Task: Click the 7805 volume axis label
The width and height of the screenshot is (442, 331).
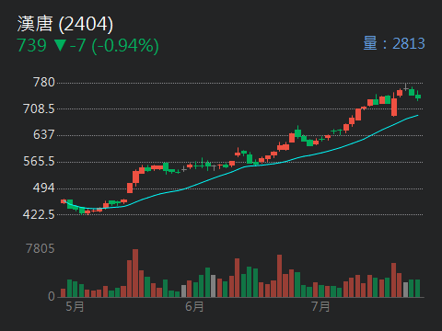Action: click(41, 248)
